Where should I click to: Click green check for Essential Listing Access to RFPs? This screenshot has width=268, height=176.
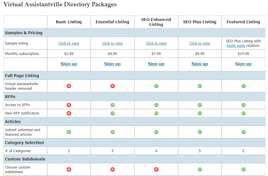click(113, 105)
